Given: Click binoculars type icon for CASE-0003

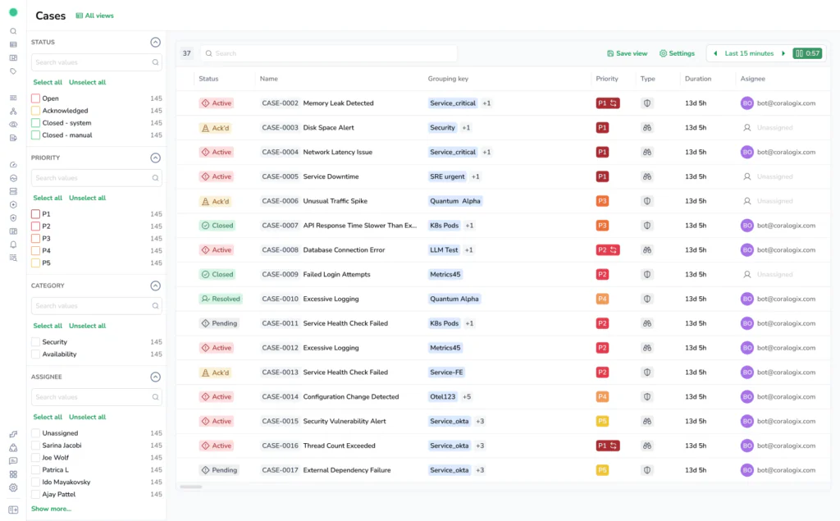Looking at the screenshot, I should coord(646,128).
